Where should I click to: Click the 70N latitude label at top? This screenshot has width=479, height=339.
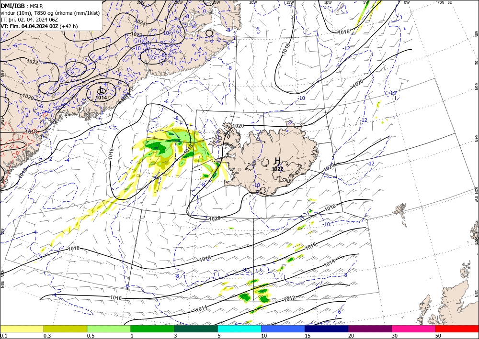[441, 2]
